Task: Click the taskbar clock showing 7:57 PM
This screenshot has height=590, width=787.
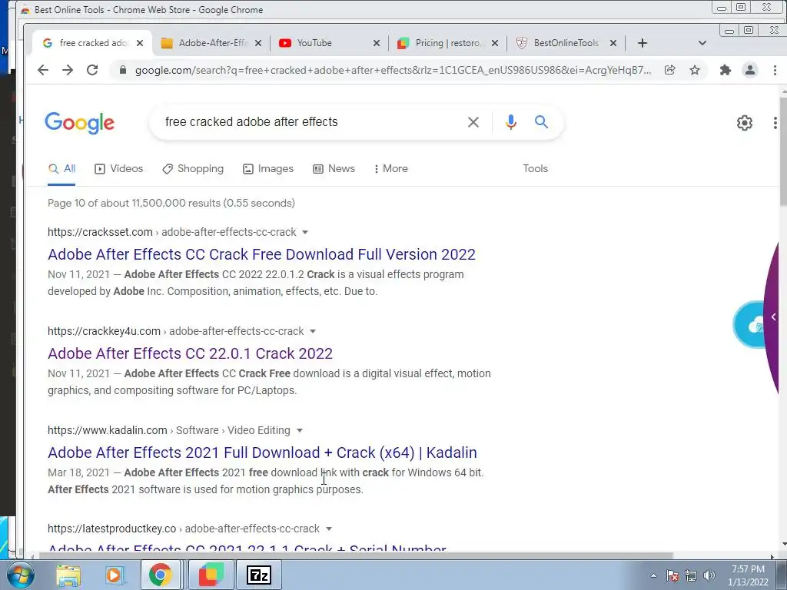Action: coord(748,575)
